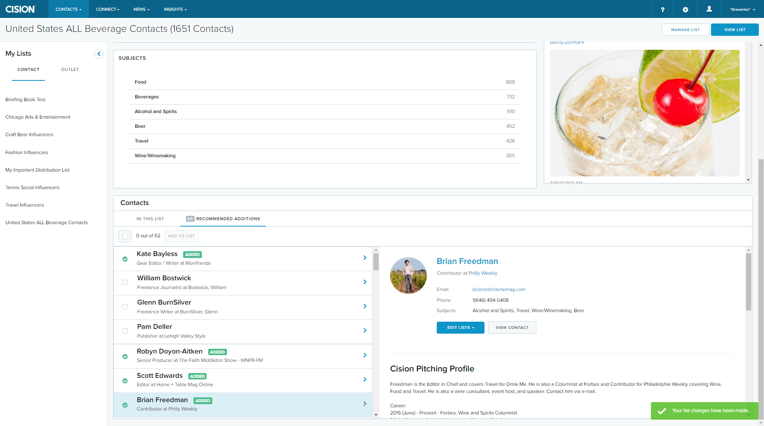Switch to the Contact tab in My Lists
Image resolution: width=764 pixels, height=426 pixels.
click(28, 70)
